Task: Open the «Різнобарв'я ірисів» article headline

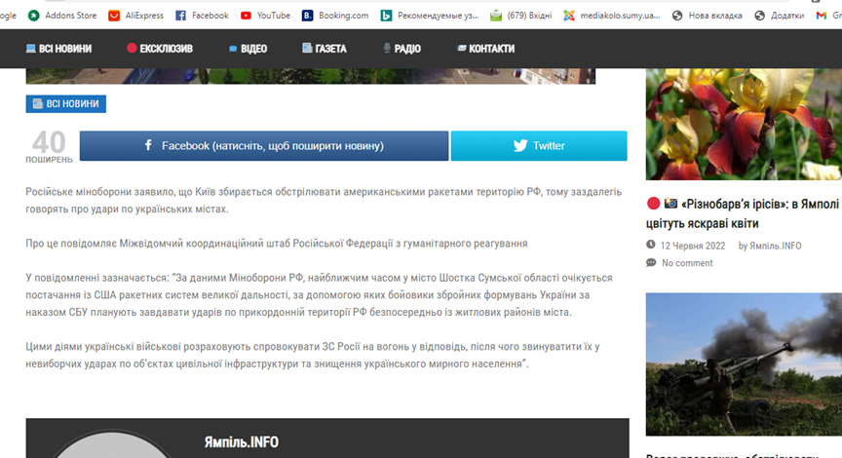Action: pyautogui.click(x=744, y=213)
